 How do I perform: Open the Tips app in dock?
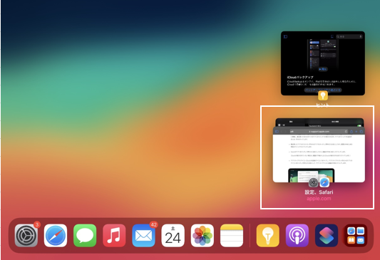click(x=268, y=235)
